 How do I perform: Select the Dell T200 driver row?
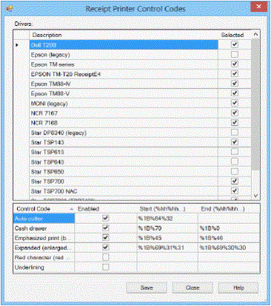[x=124, y=45]
